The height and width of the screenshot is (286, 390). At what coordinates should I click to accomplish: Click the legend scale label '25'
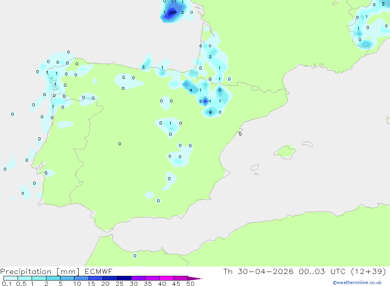[119, 284]
